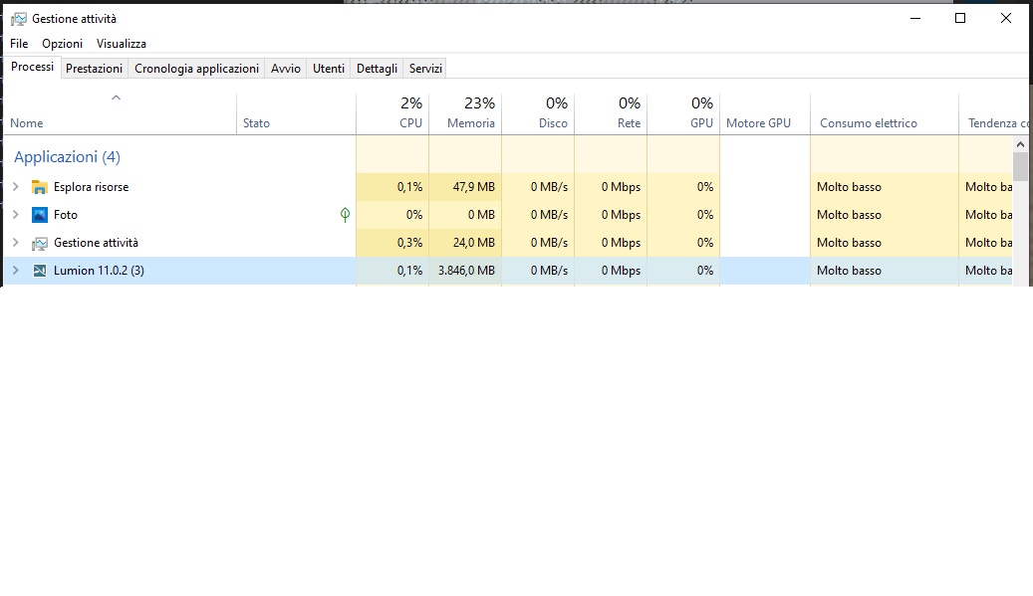Sort processes by Disco column
Image resolution: width=1033 pixels, height=596 pixels.
538,114
